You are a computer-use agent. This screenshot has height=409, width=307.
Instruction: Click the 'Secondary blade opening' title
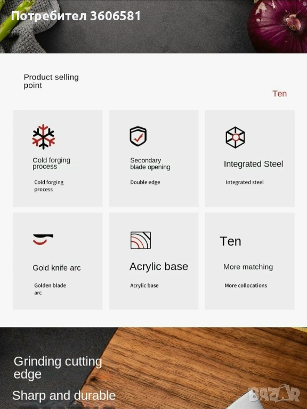(150, 163)
